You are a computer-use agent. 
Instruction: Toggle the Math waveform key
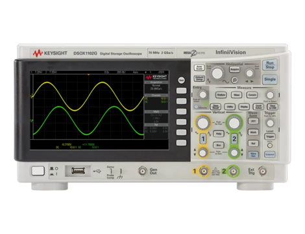tap(253, 132)
